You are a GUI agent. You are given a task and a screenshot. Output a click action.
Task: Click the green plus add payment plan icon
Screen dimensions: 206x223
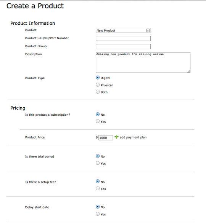click(x=116, y=137)
